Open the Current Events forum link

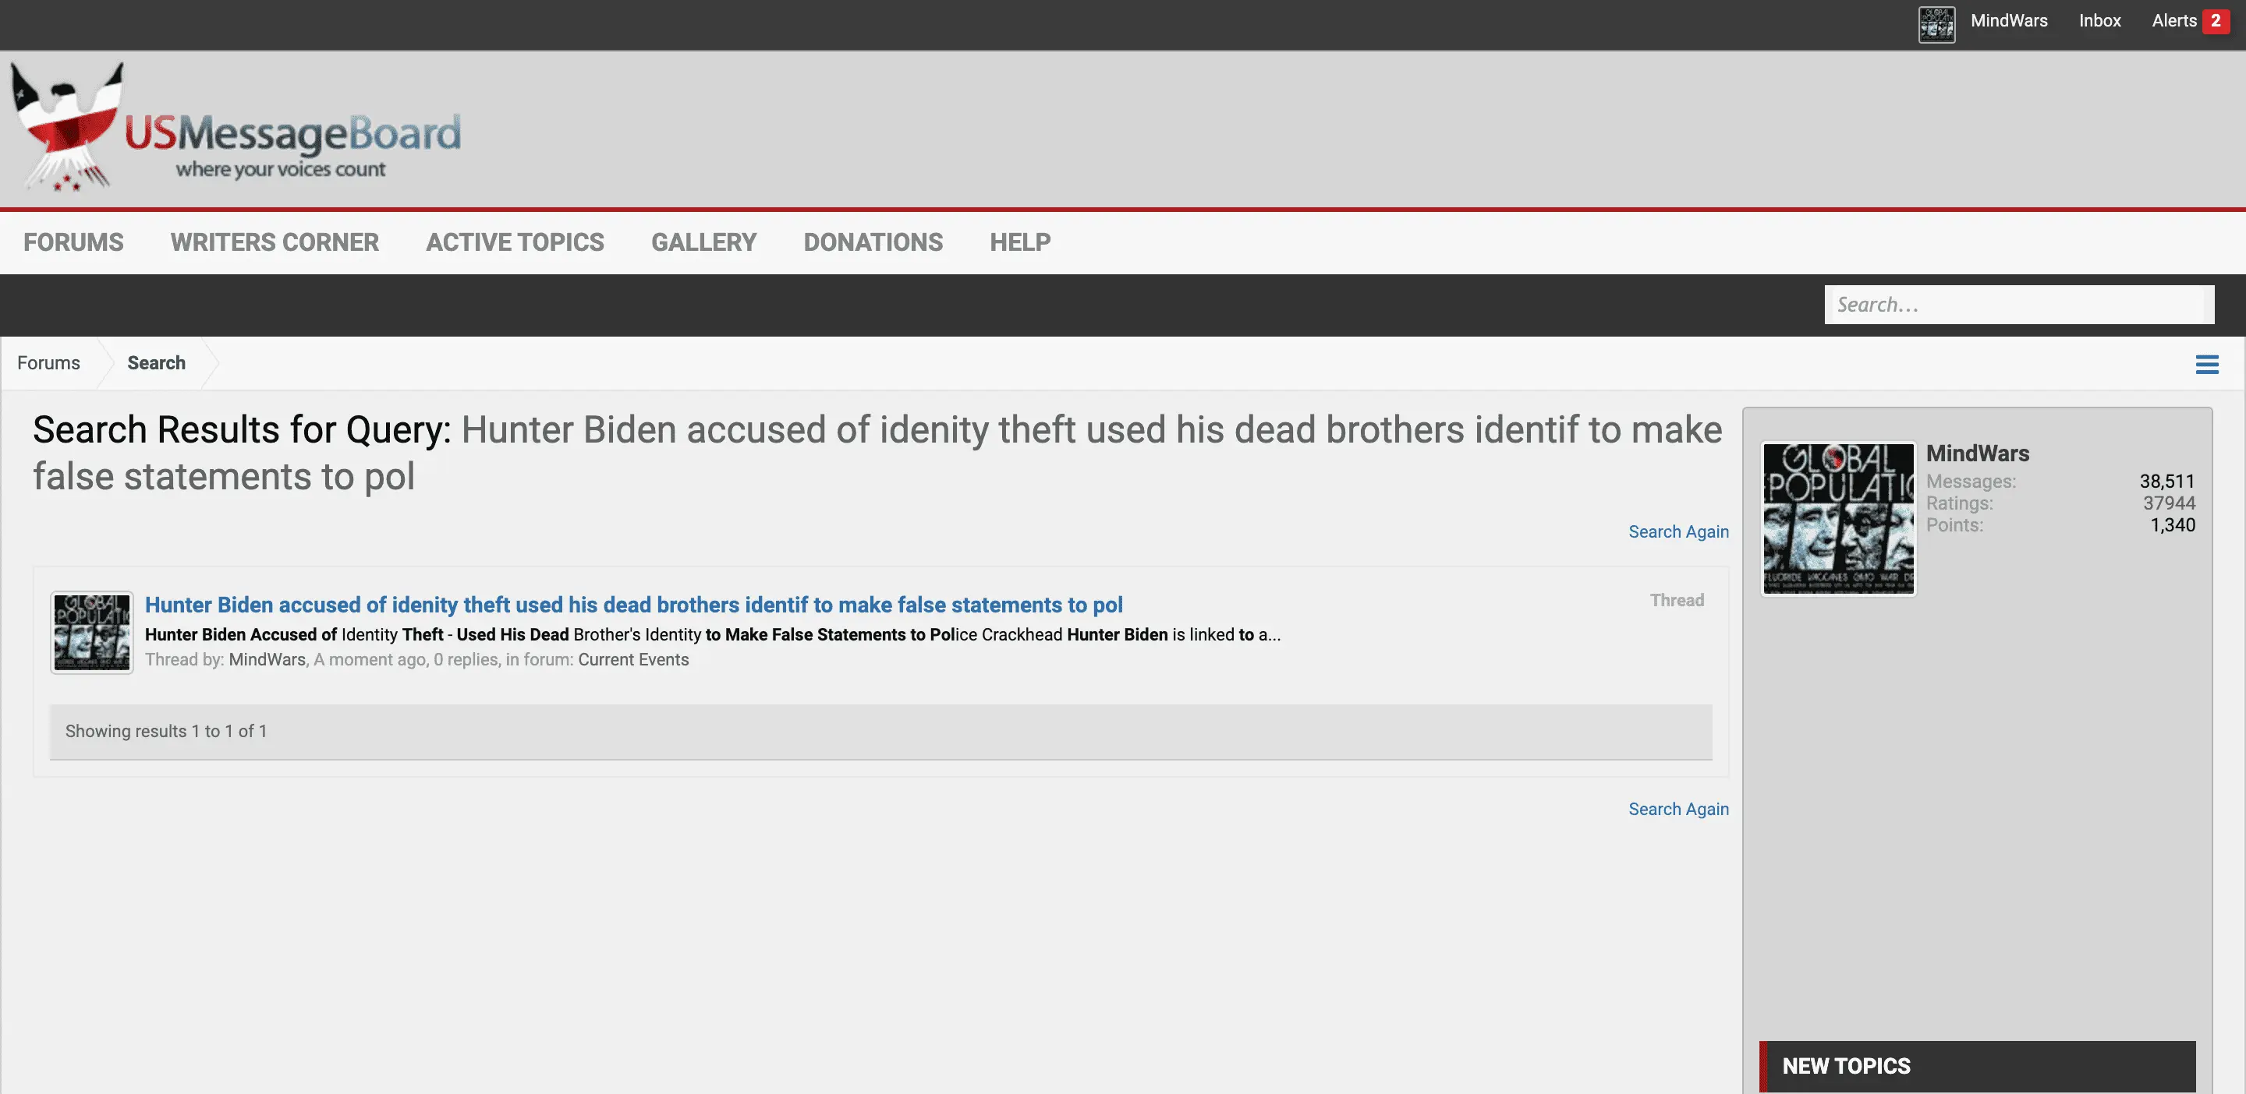pos(633,659)
